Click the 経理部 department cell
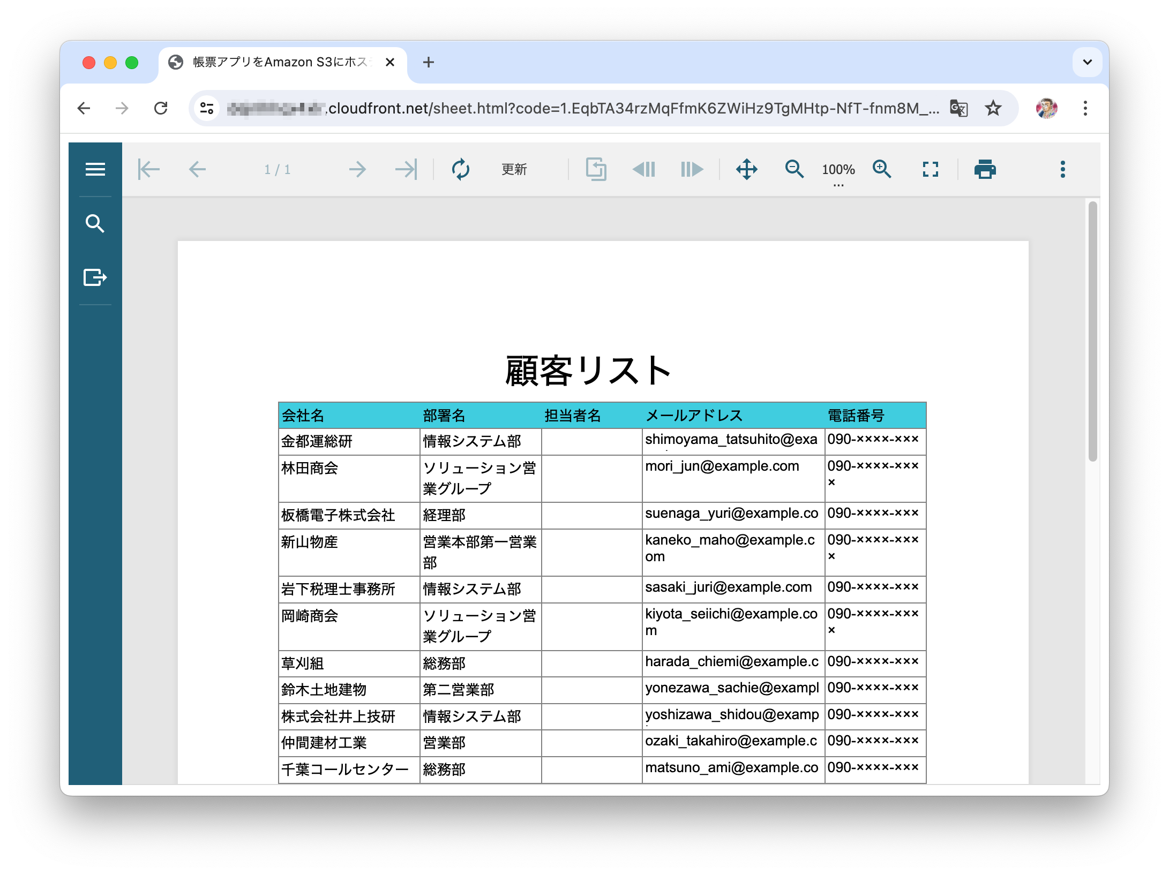 (481, 516)
